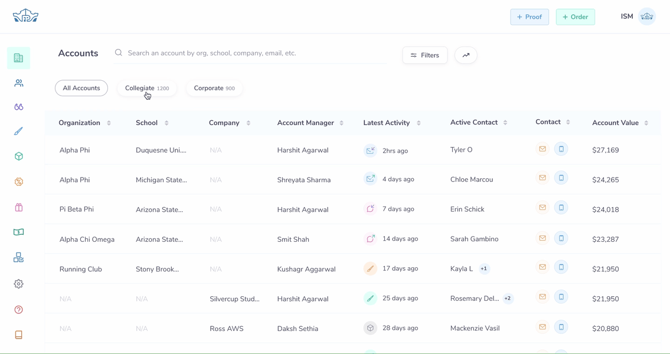670x354 pixels.
Task: Open the people icon in sidebar
Action: point(19,83)
